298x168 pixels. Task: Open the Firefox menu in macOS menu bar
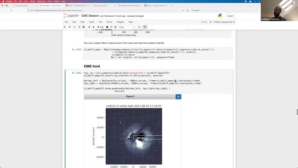point(9,1)
